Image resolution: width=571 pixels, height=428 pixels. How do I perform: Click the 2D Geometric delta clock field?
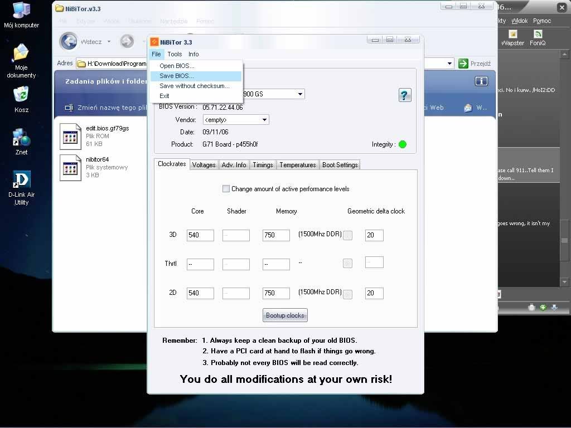pos(374,293)
